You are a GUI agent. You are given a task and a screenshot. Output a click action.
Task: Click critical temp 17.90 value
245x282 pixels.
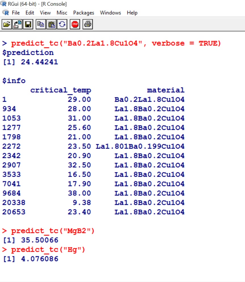pos(79,184)
